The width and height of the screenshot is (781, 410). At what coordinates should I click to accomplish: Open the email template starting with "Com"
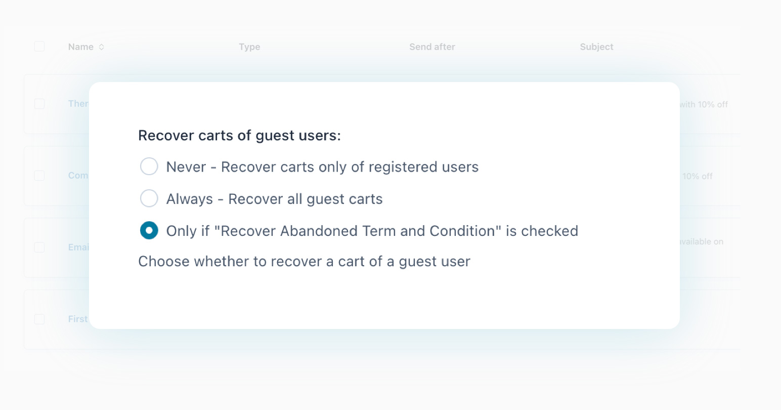coord(78,176)
